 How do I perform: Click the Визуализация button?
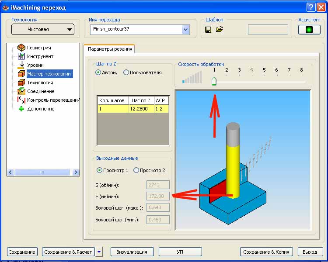coord(132,252)
